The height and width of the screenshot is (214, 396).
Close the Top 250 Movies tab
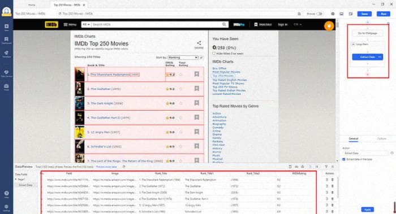[x=84, y=5]
